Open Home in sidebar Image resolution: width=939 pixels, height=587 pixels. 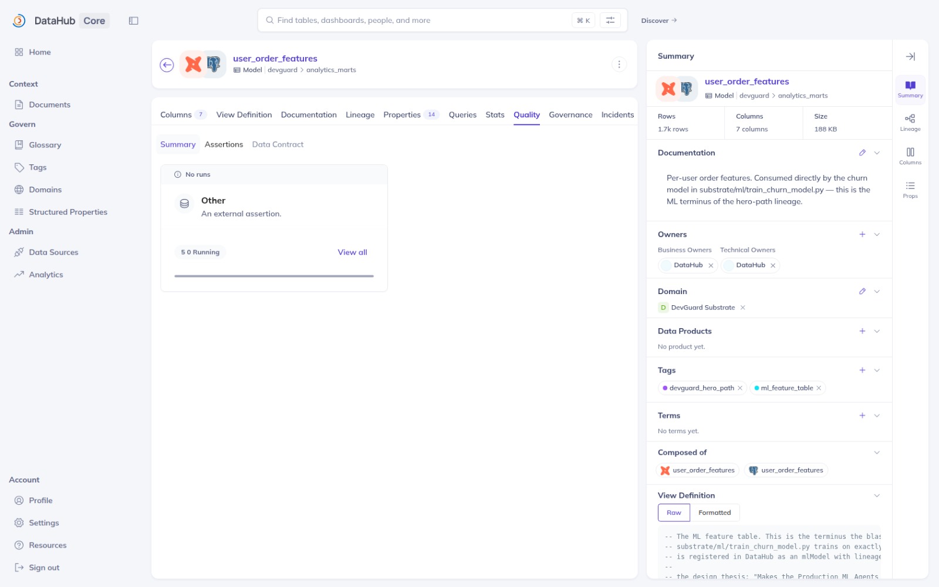click(40, 52)
